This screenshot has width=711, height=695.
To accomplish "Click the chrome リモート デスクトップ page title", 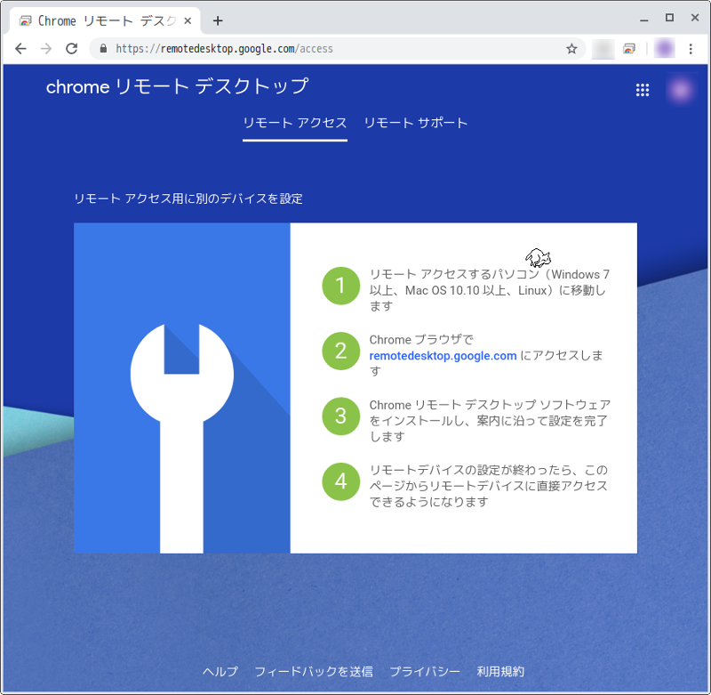I will coord(177,86).
